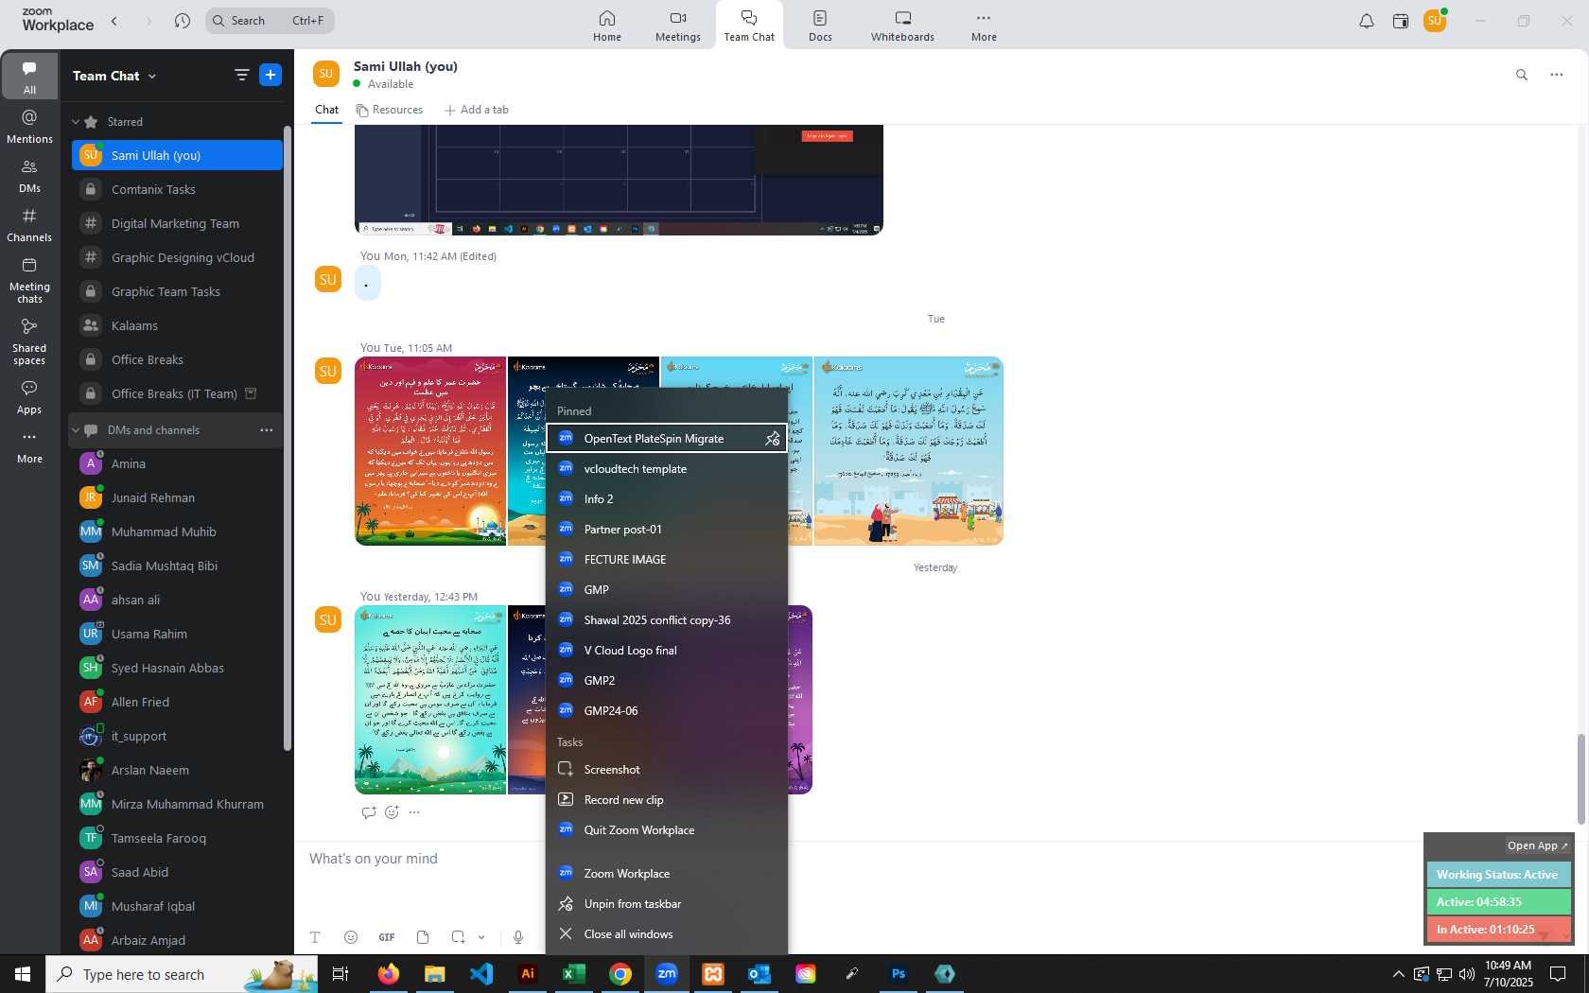The width and height of the screenshot is (1589, 993).
Task: Open the SU profile avatar menu
Action: click(1435, 21)
